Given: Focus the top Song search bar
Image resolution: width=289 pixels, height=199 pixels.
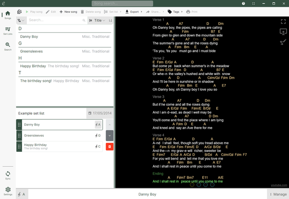Looking at the screenshot, I should point(122,3).
